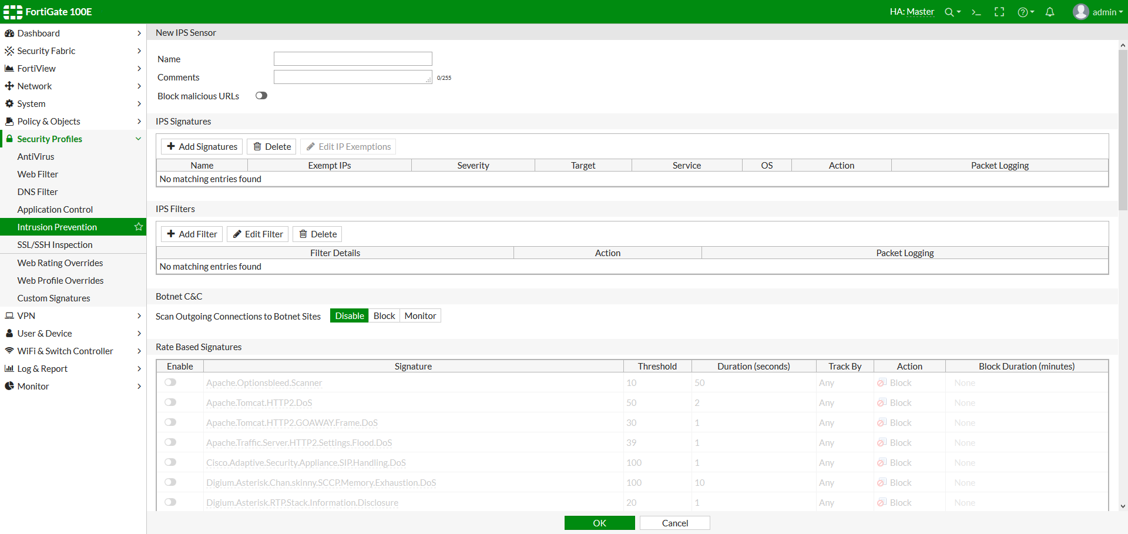Expand the Security Fabric menu chevron

139,51
